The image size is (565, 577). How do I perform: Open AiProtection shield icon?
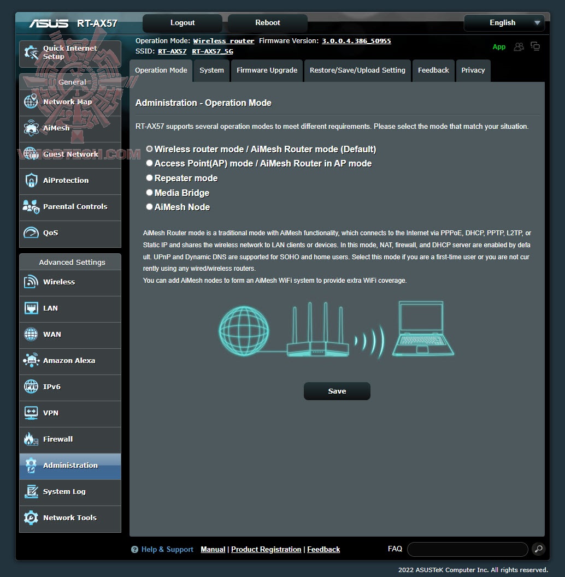31,180
